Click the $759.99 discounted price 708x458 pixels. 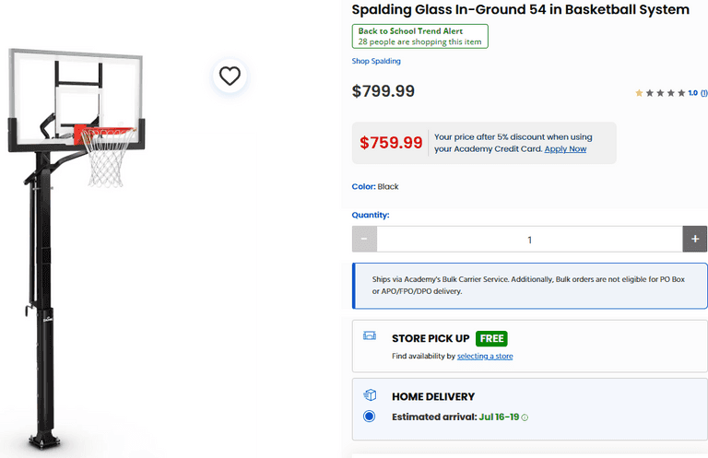(391, 143)
